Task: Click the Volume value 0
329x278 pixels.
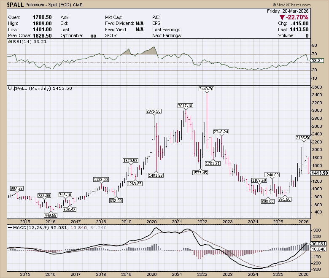Action: tap(307, 35)
